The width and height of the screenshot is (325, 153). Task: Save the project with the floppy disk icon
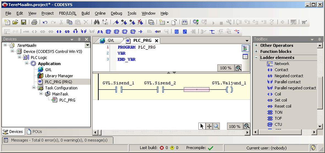tap(24, 22)
